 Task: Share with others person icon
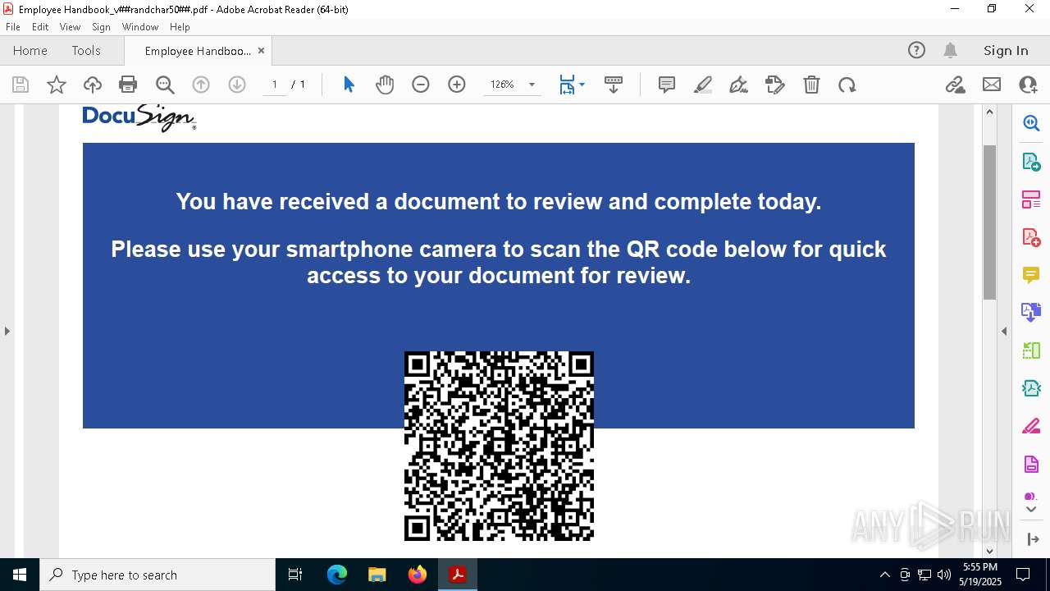(1028, 85)
